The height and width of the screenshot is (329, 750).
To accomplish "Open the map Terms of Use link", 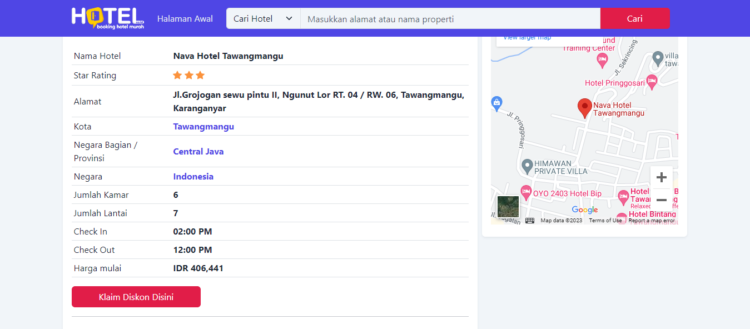I will pos(605,221).
